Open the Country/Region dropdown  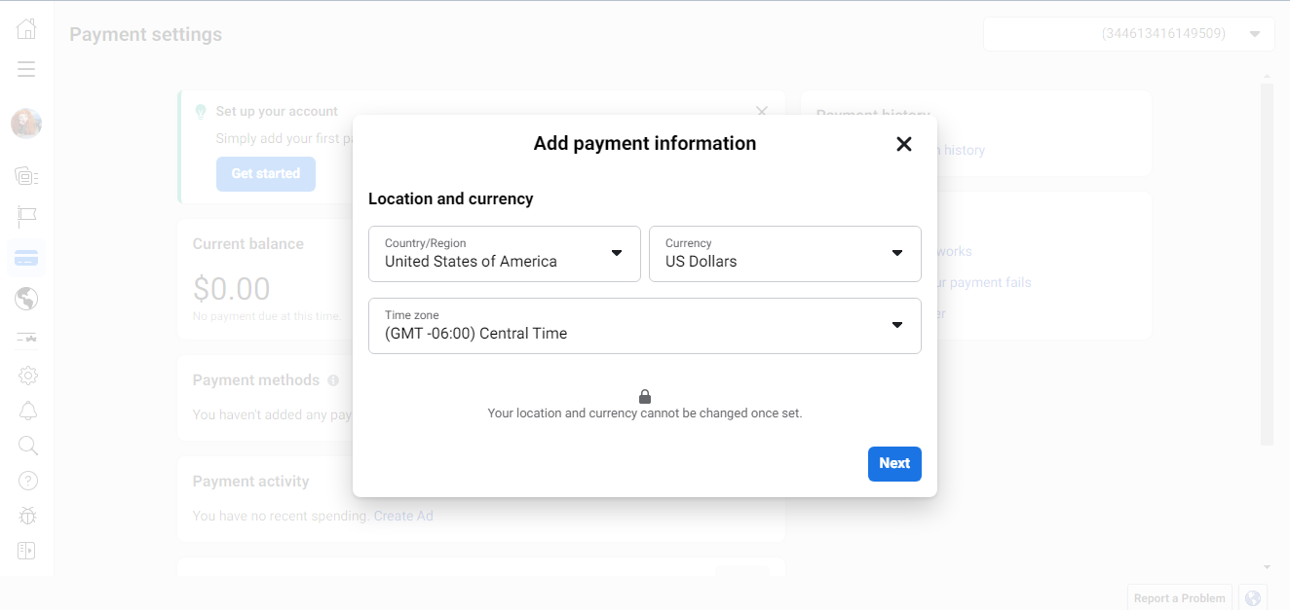(505, 254)
